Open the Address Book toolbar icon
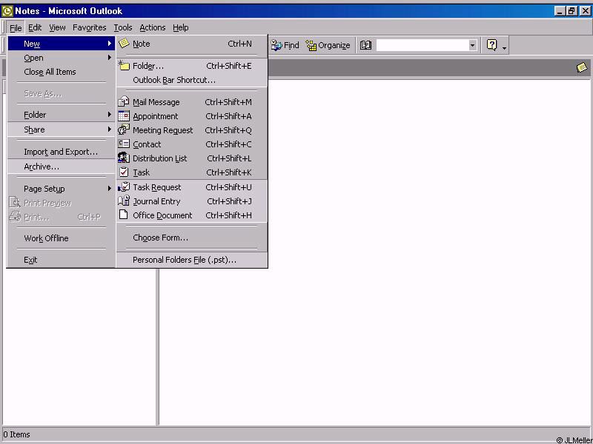The width and height of the screenshot is (593, 444). coord(365,45)
